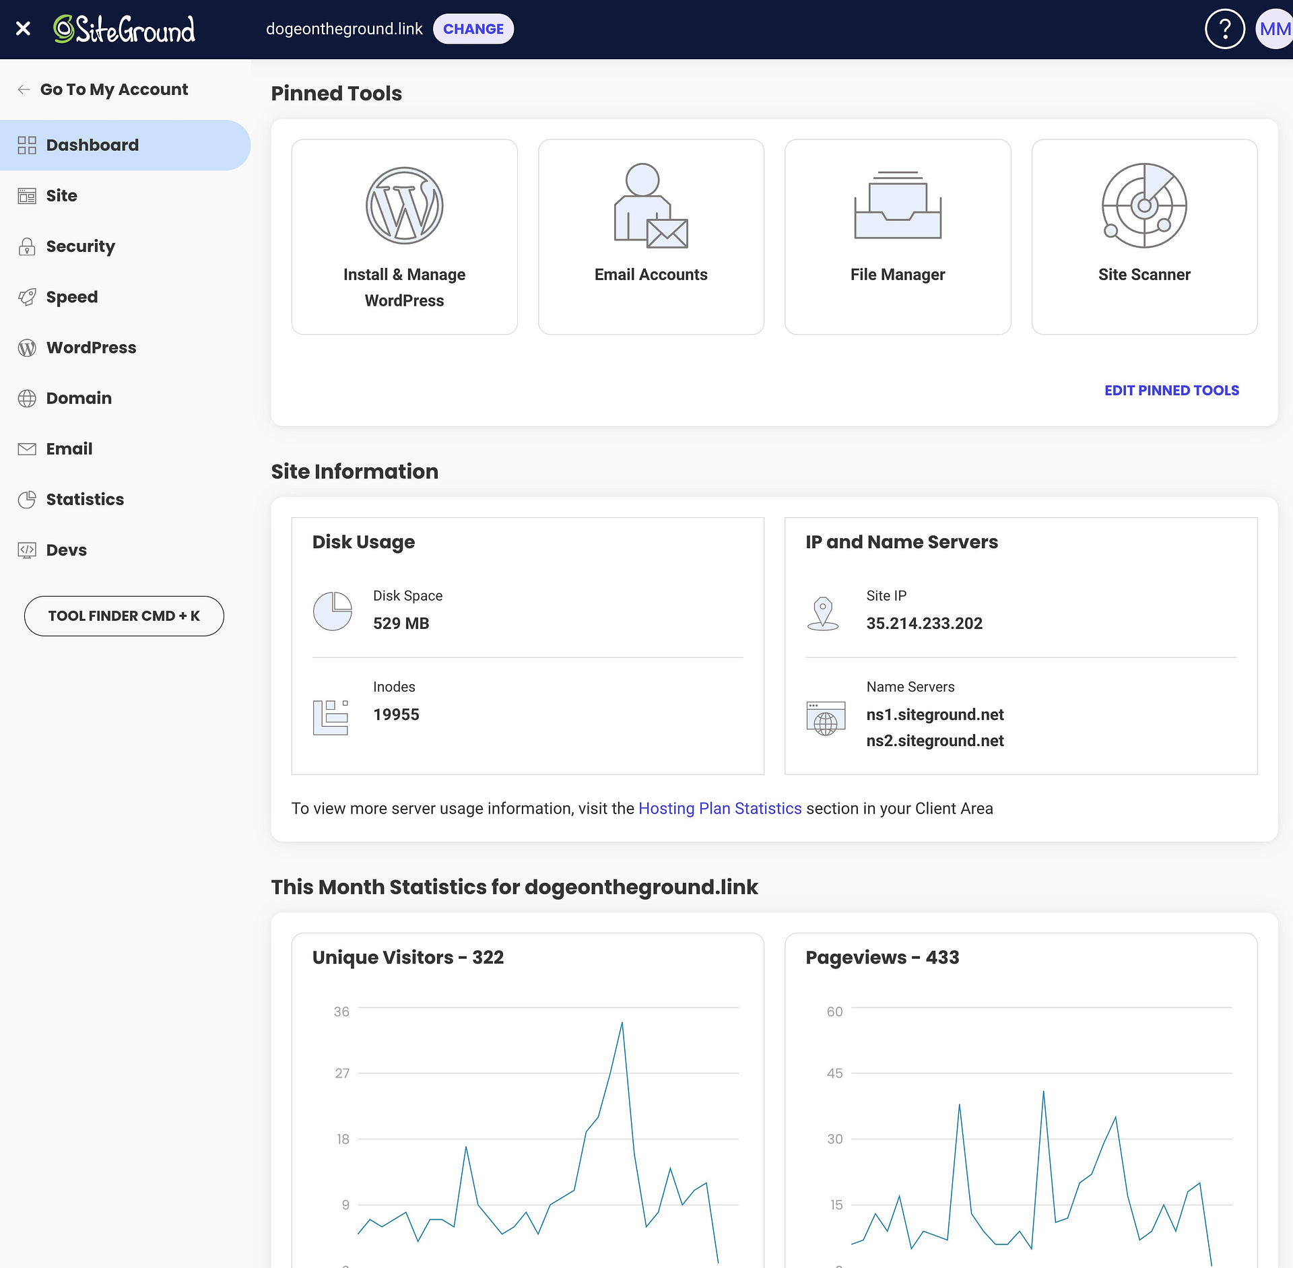Open TOOL FINDER with CMD+K button
Viewport: 1293px width, 1268px height.
[x=125, y=615]
